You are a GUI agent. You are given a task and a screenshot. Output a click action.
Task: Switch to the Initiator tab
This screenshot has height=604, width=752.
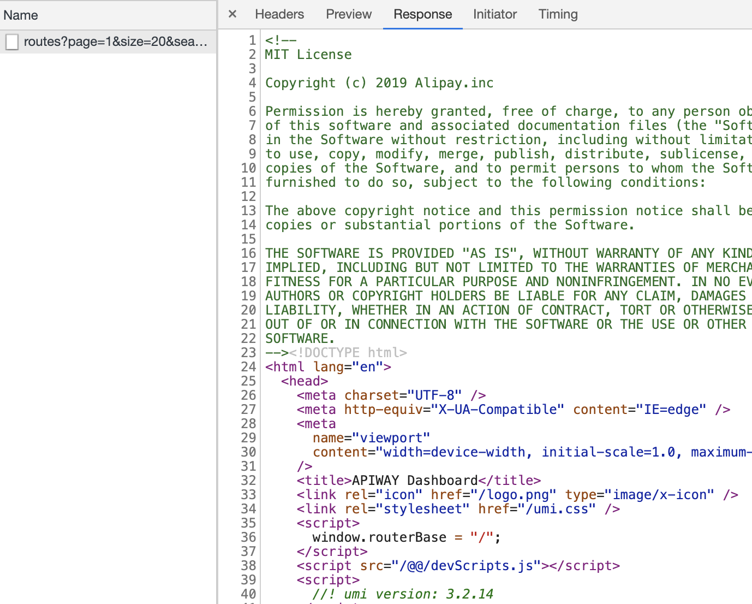point(494,14)
